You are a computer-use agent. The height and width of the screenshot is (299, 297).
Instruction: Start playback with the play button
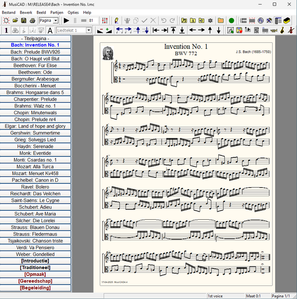click(66, 20)
